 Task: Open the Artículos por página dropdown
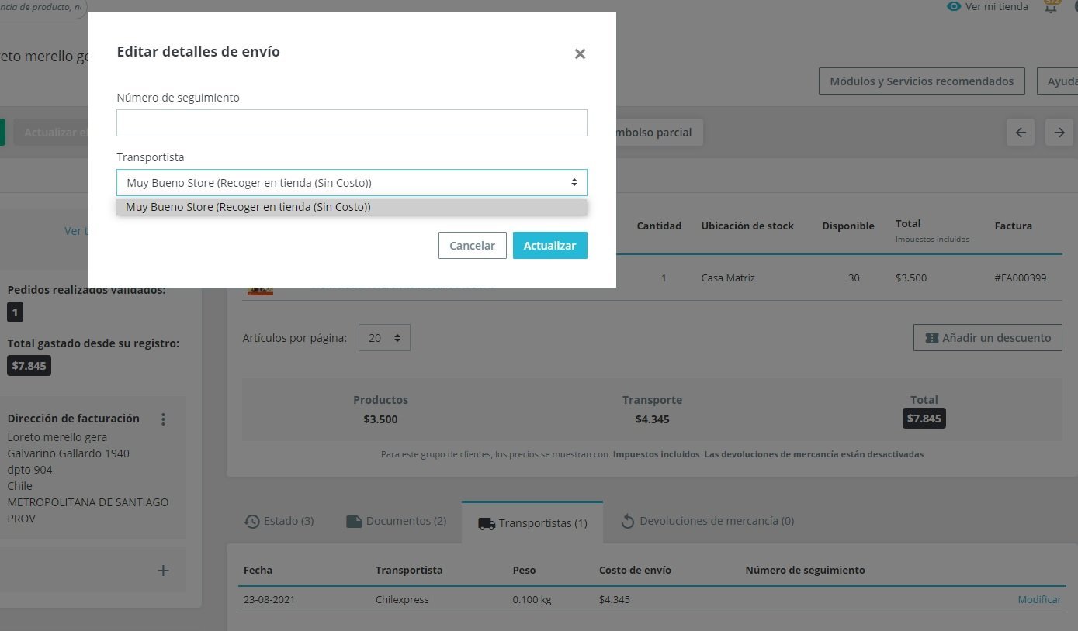pos(384,337)
